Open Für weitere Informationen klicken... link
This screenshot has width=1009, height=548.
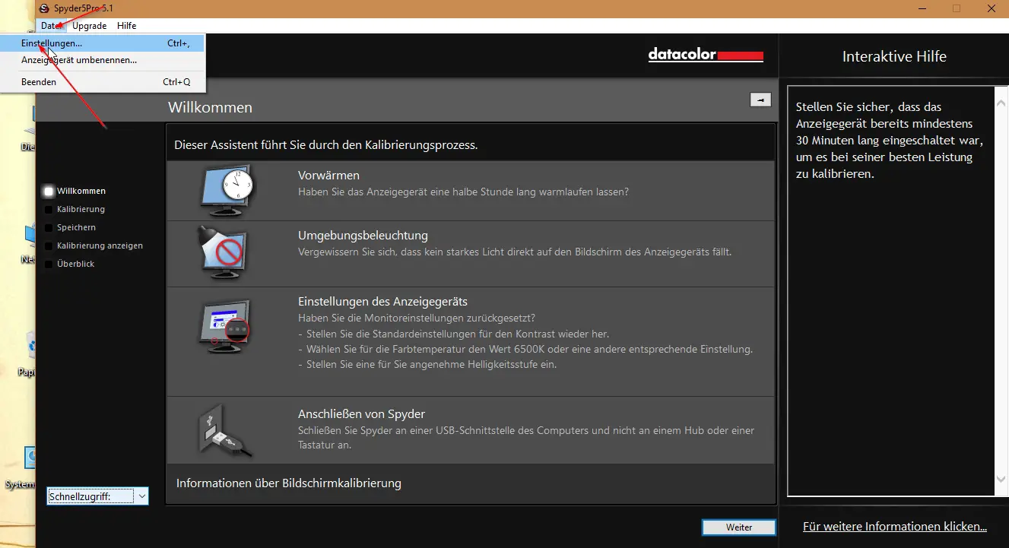click(895, 527)
